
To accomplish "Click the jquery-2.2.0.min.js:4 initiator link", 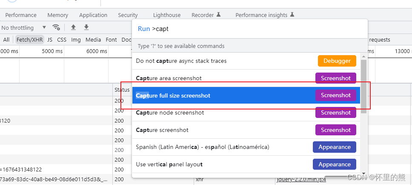I will pos(301,179).
